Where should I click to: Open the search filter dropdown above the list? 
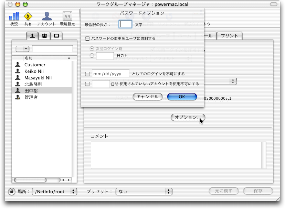[x=22, y=48]
